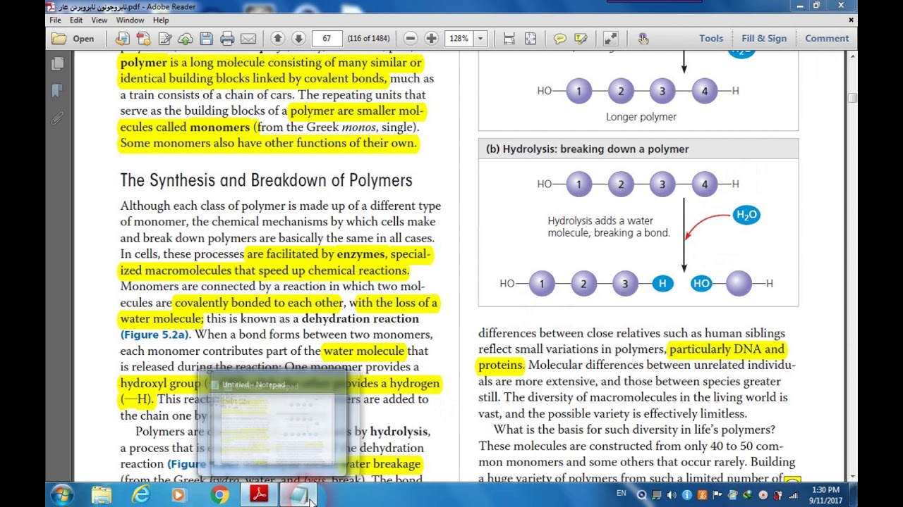Screen dimensions: 903x507
Task: Open Google Chrome from the taskbar
Action: [x=219, y=495]
